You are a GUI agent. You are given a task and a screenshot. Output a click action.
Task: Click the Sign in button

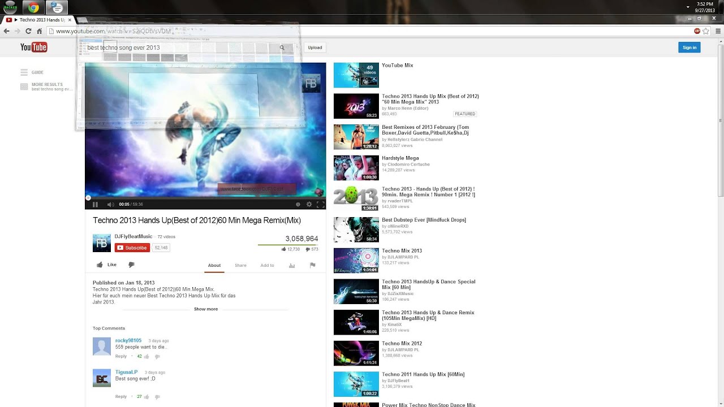[689, 47]
